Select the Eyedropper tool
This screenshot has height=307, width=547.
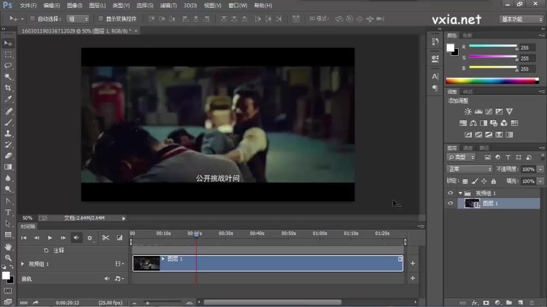click(x=8, y=99)
